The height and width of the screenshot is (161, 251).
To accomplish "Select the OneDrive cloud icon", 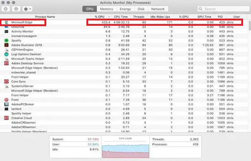I will [x=6, y=27].
